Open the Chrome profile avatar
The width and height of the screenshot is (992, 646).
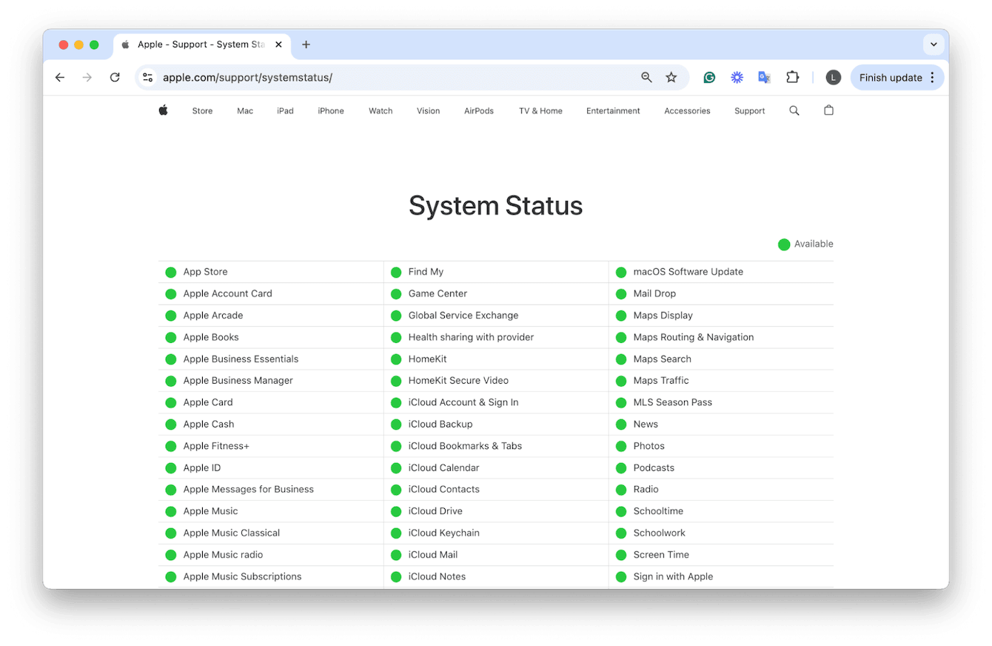(x=833, y=77)
